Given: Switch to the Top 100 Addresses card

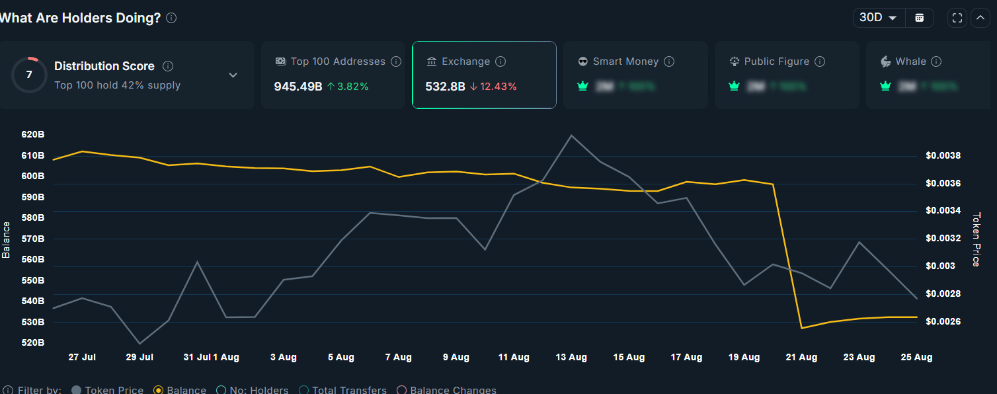Looking at the screenshot, I should point(333,75).
